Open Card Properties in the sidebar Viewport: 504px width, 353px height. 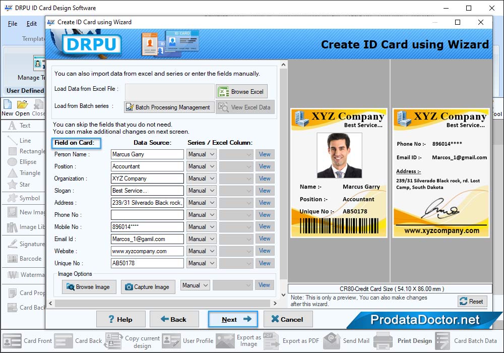26,293
